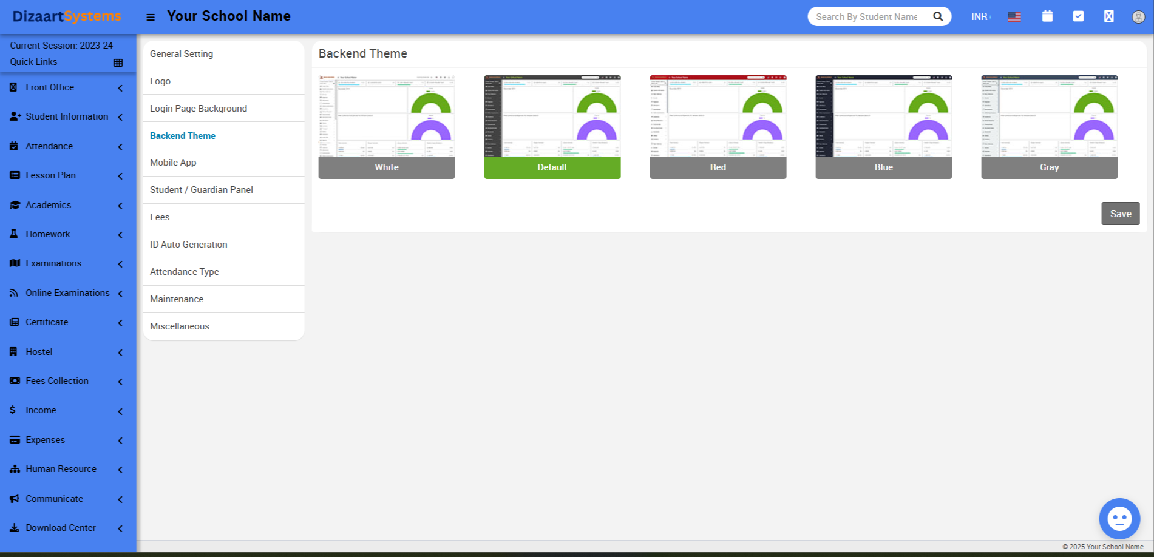Click the Quick Links grid icon
Viewport: 1154px width, 557px height.
[119, 61]
